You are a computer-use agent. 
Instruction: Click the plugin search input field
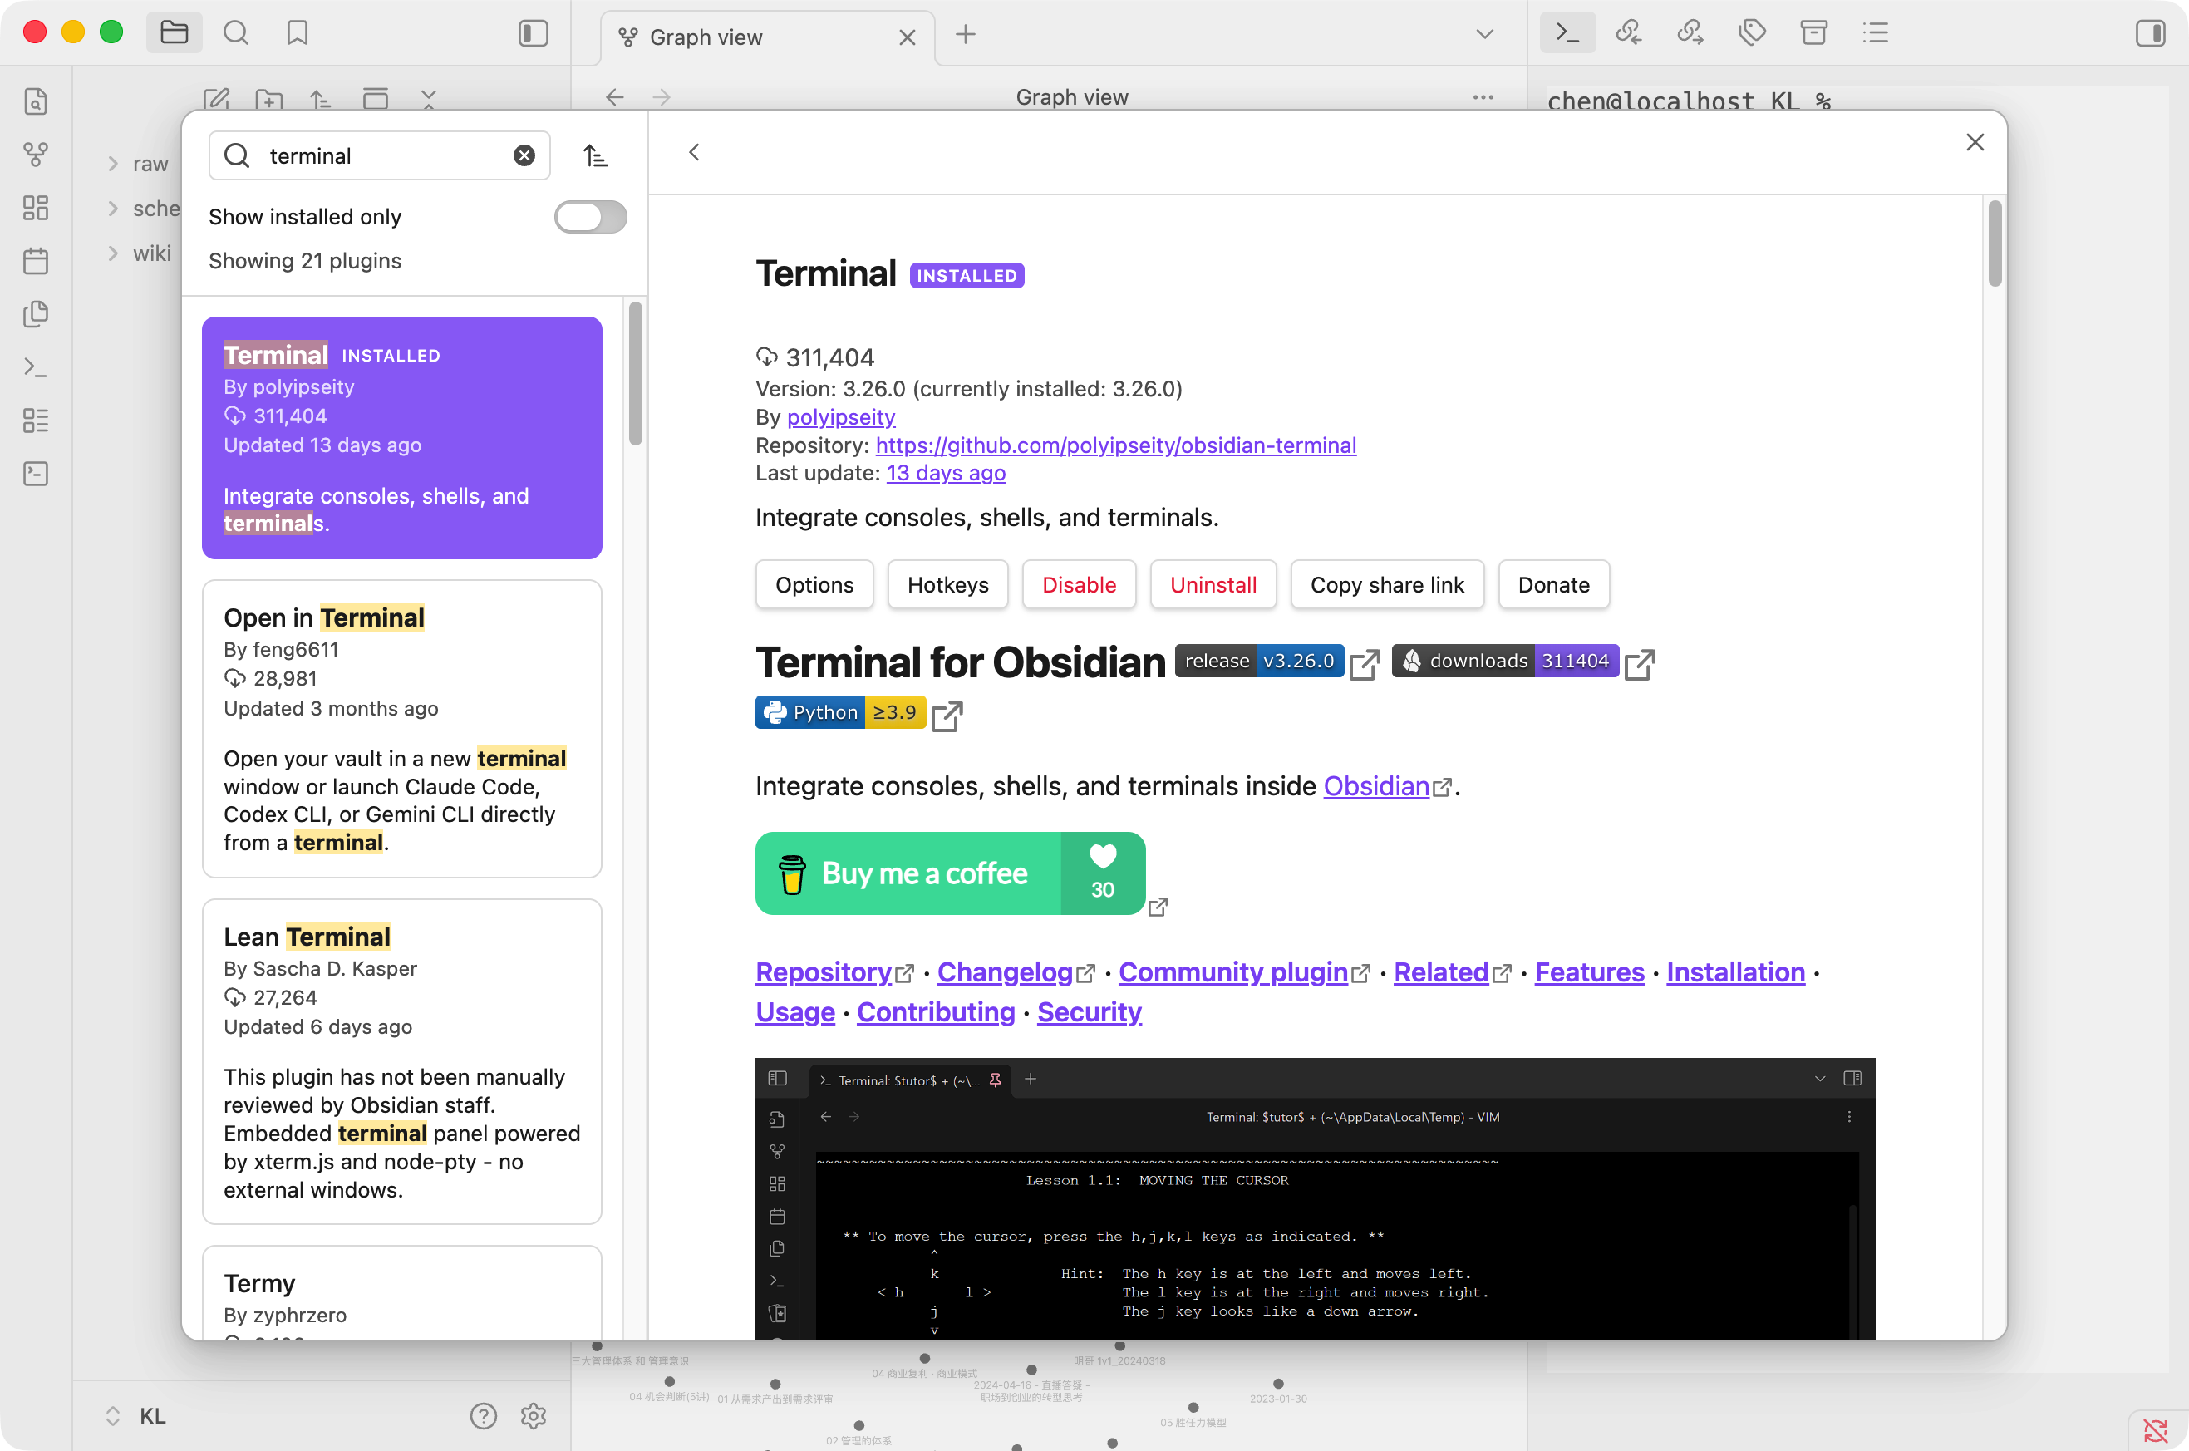pos(379,155)
